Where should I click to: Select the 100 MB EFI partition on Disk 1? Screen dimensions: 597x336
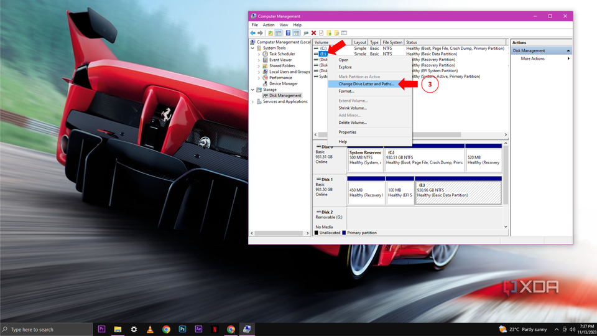pyautogui.click(x=400, y=190)
